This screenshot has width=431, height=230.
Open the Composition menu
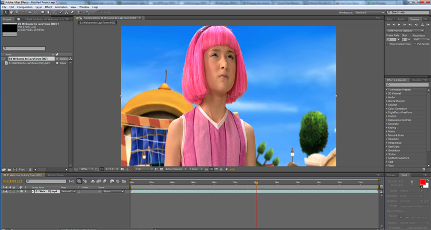point(25,7)
